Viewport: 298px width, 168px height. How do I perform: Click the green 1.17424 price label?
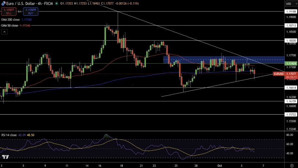[x=291, y=63]
